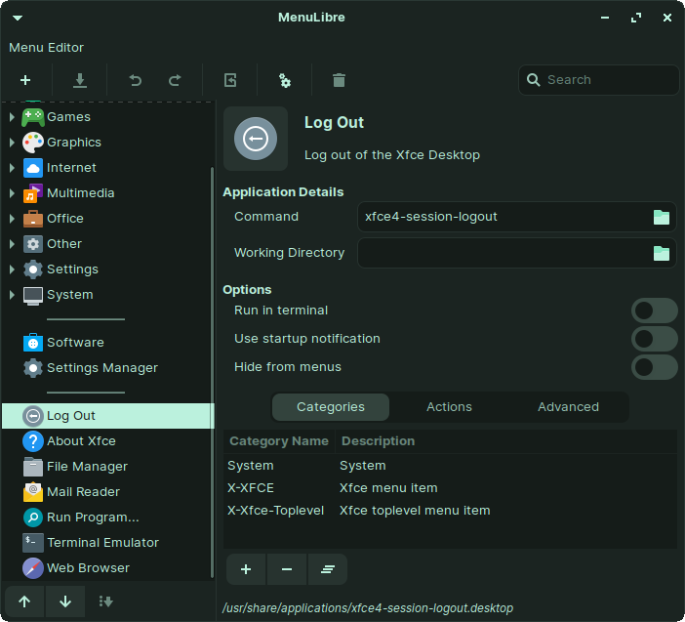Click the sort alphabetically icon

(x=105, y=601)
